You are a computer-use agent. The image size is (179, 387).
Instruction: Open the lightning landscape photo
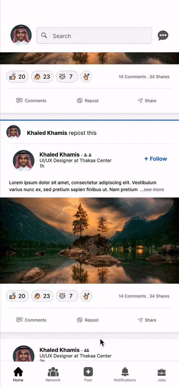click(89, 240)
